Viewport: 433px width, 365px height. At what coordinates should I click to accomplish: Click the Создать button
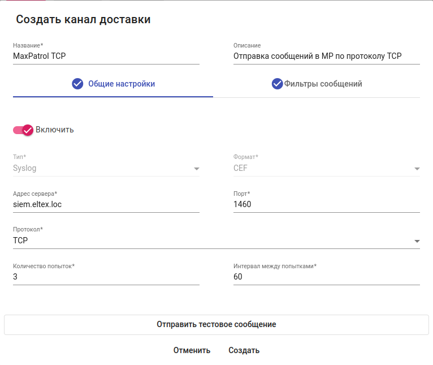click(x=244, y=350)
